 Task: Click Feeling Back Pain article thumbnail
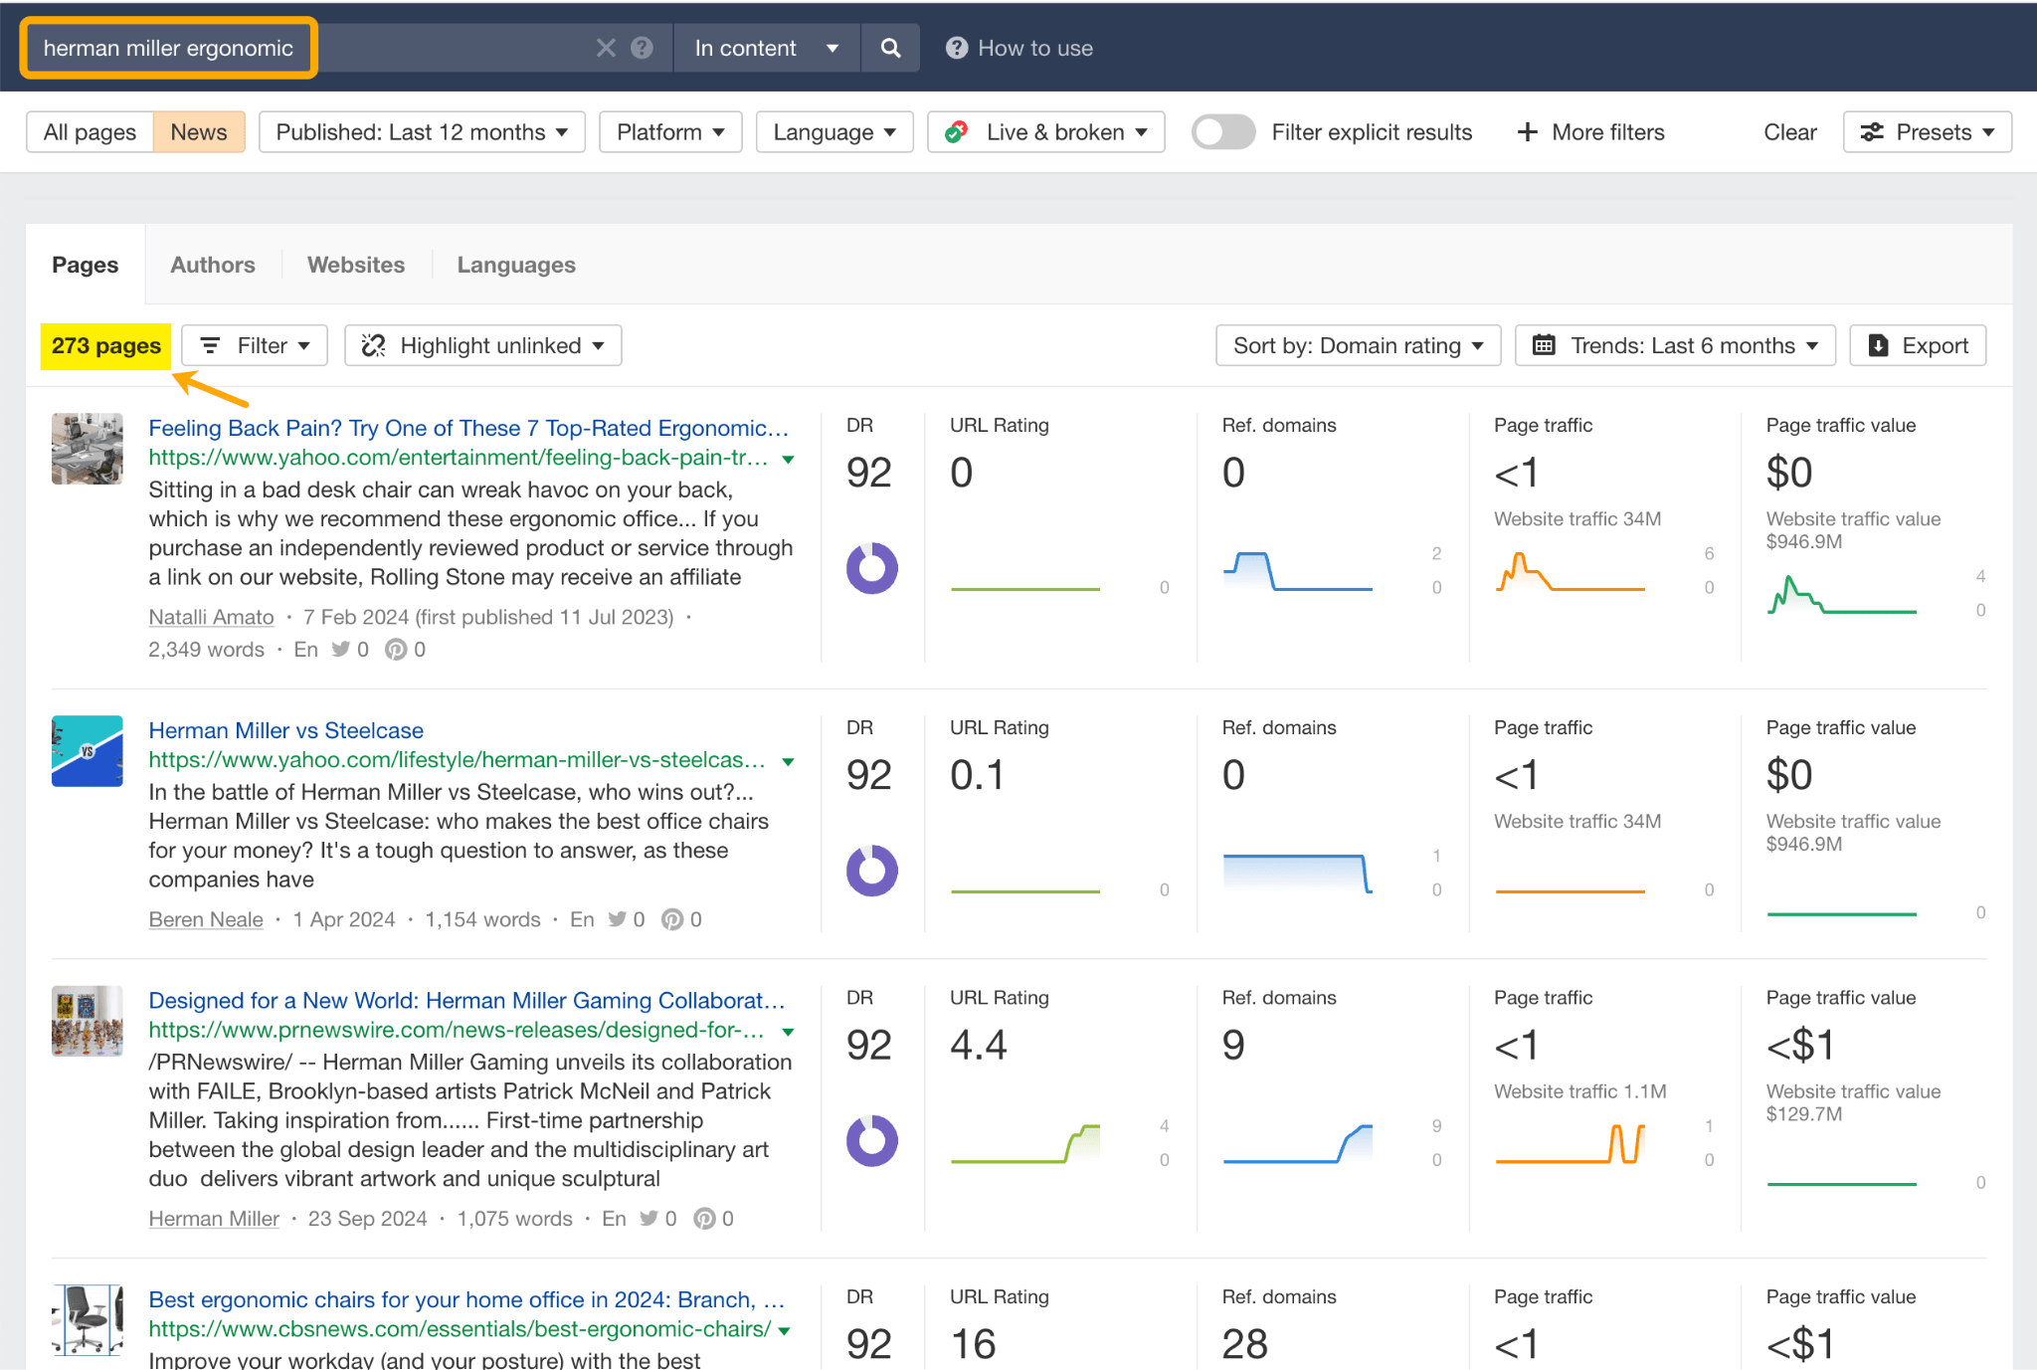point(88,449)
